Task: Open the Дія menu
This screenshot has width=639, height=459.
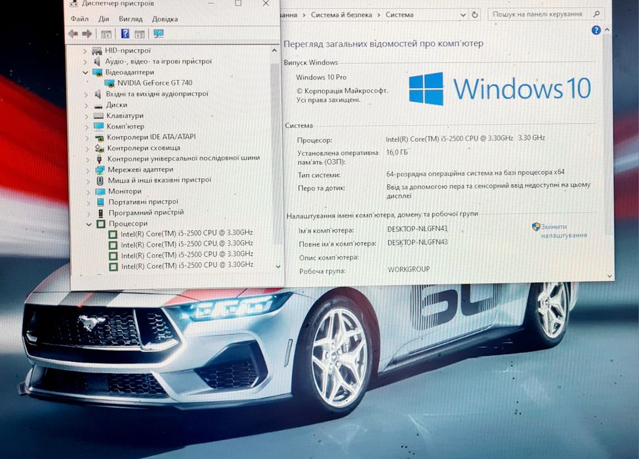Action: click(x=104, y=19)
